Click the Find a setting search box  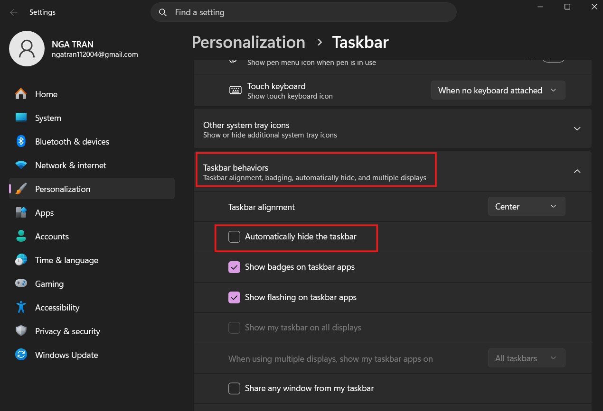coord(304,12)
